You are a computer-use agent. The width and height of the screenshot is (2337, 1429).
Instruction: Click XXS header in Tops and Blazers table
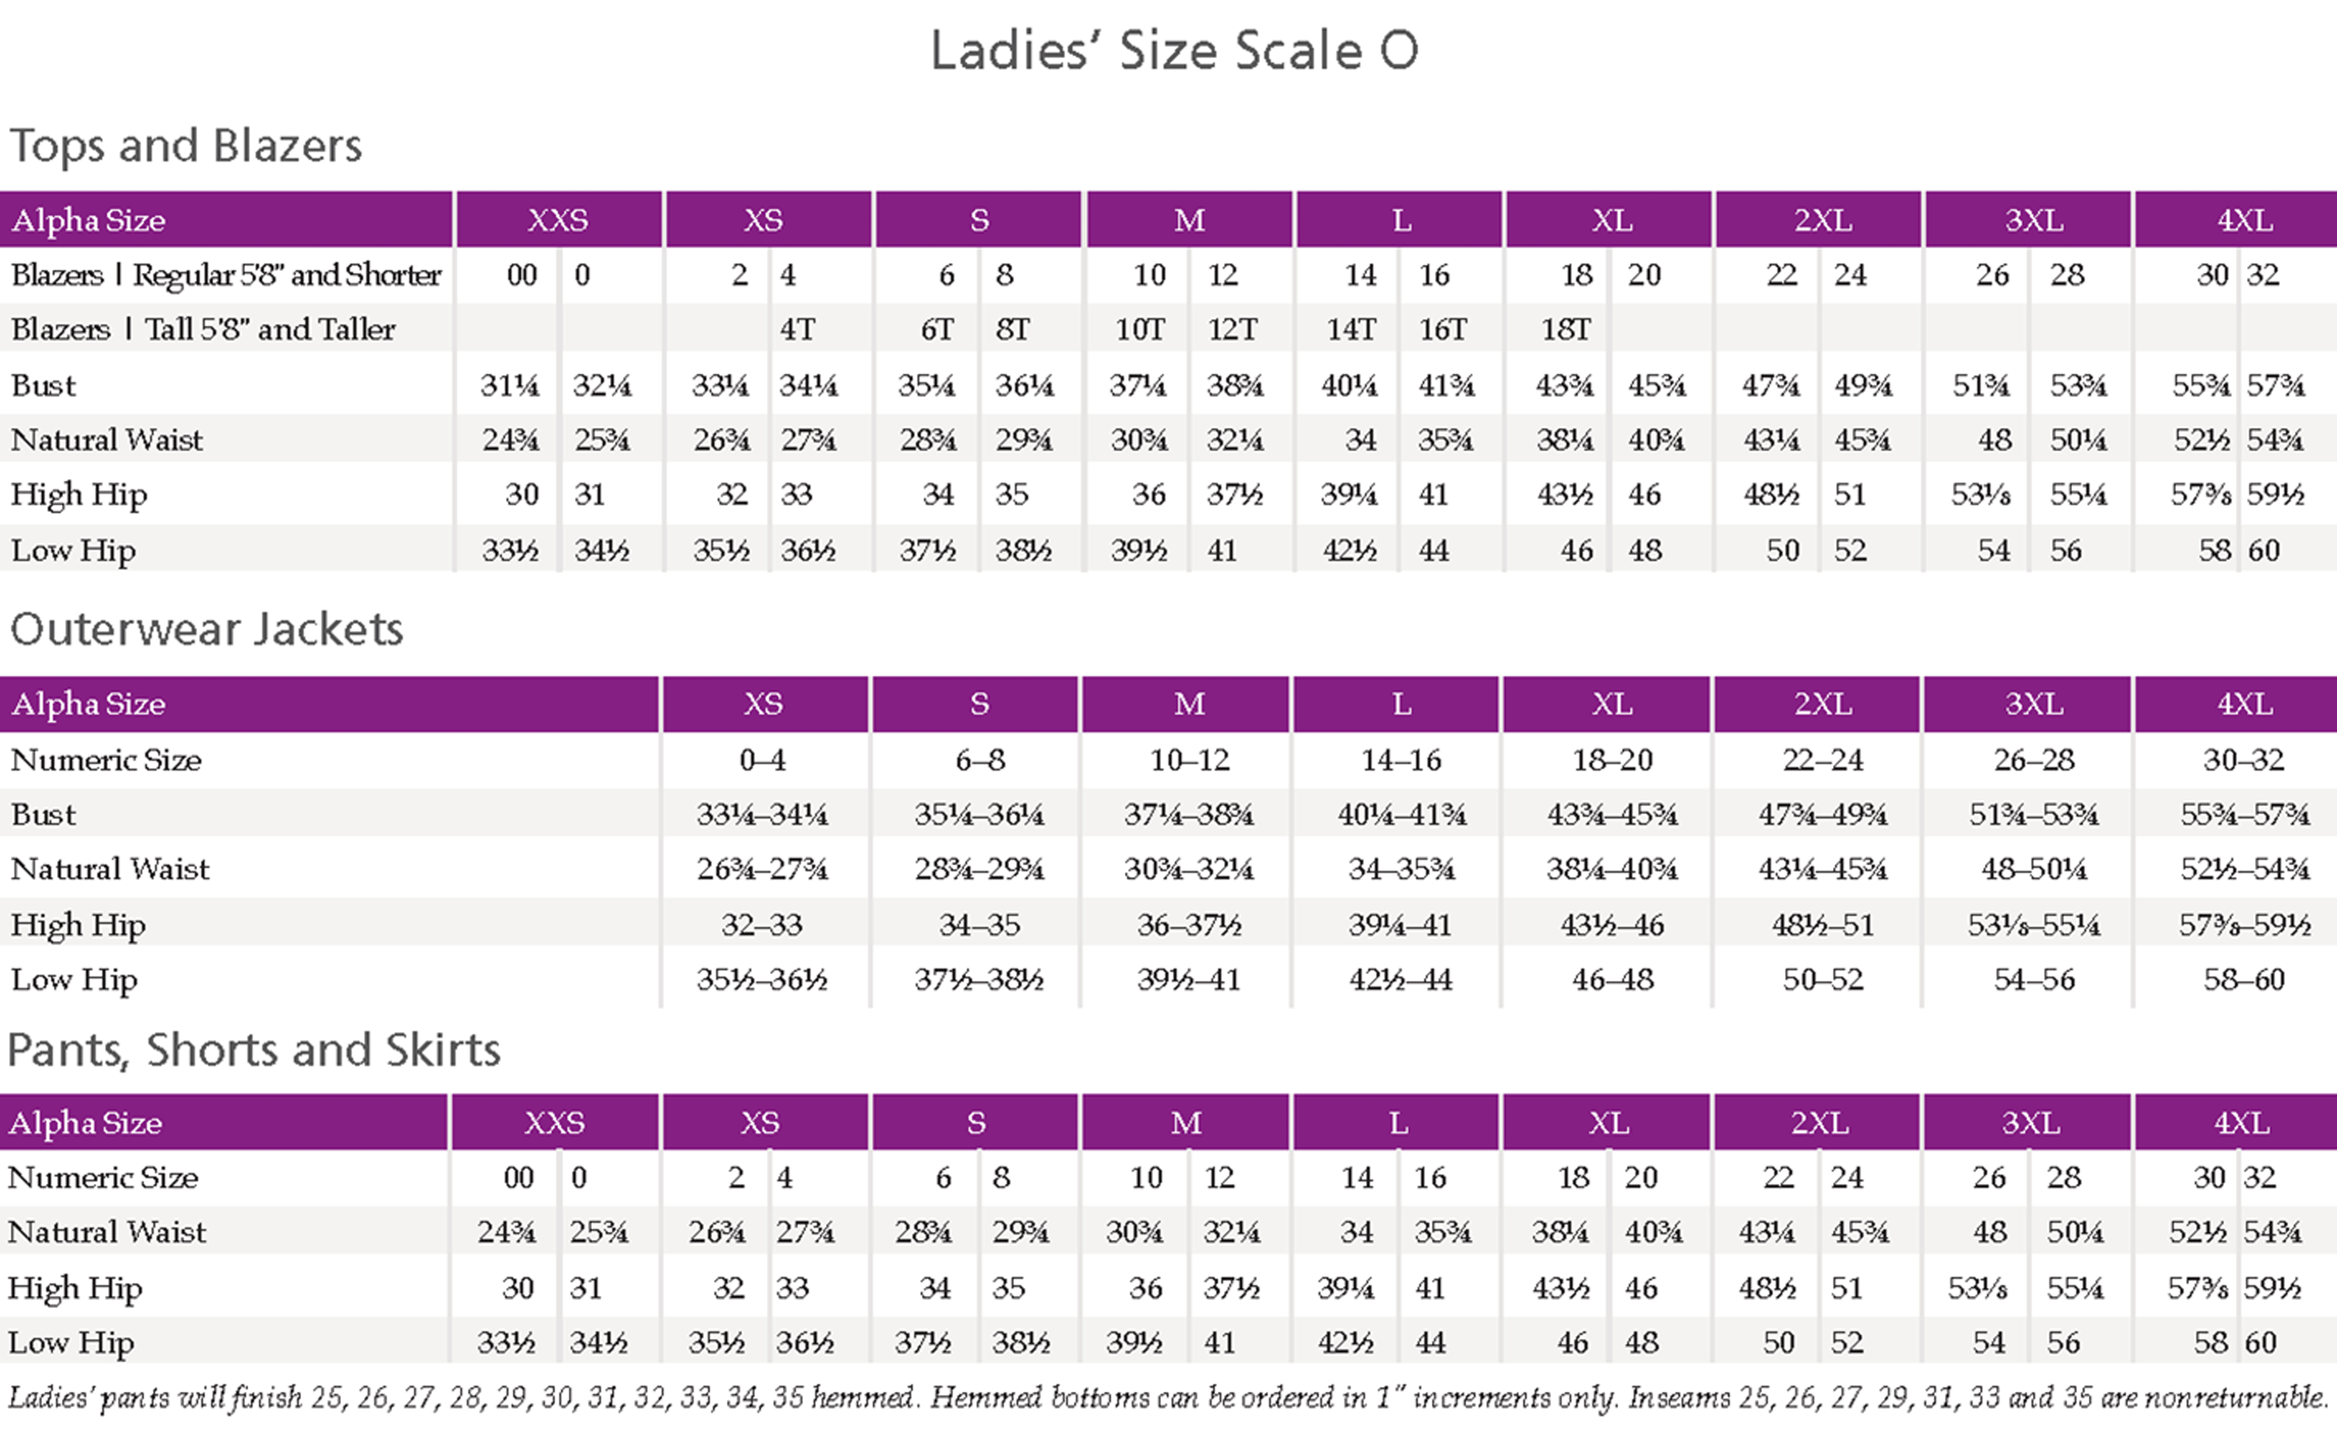click(x=558, y=220)
